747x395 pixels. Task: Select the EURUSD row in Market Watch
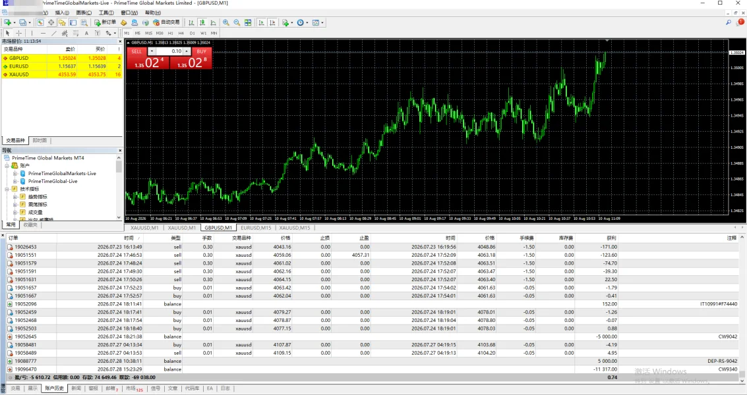click(62, 66)
